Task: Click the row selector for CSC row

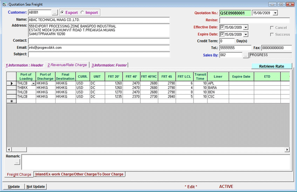Action: pyautogui.click(x=11, y=96)
